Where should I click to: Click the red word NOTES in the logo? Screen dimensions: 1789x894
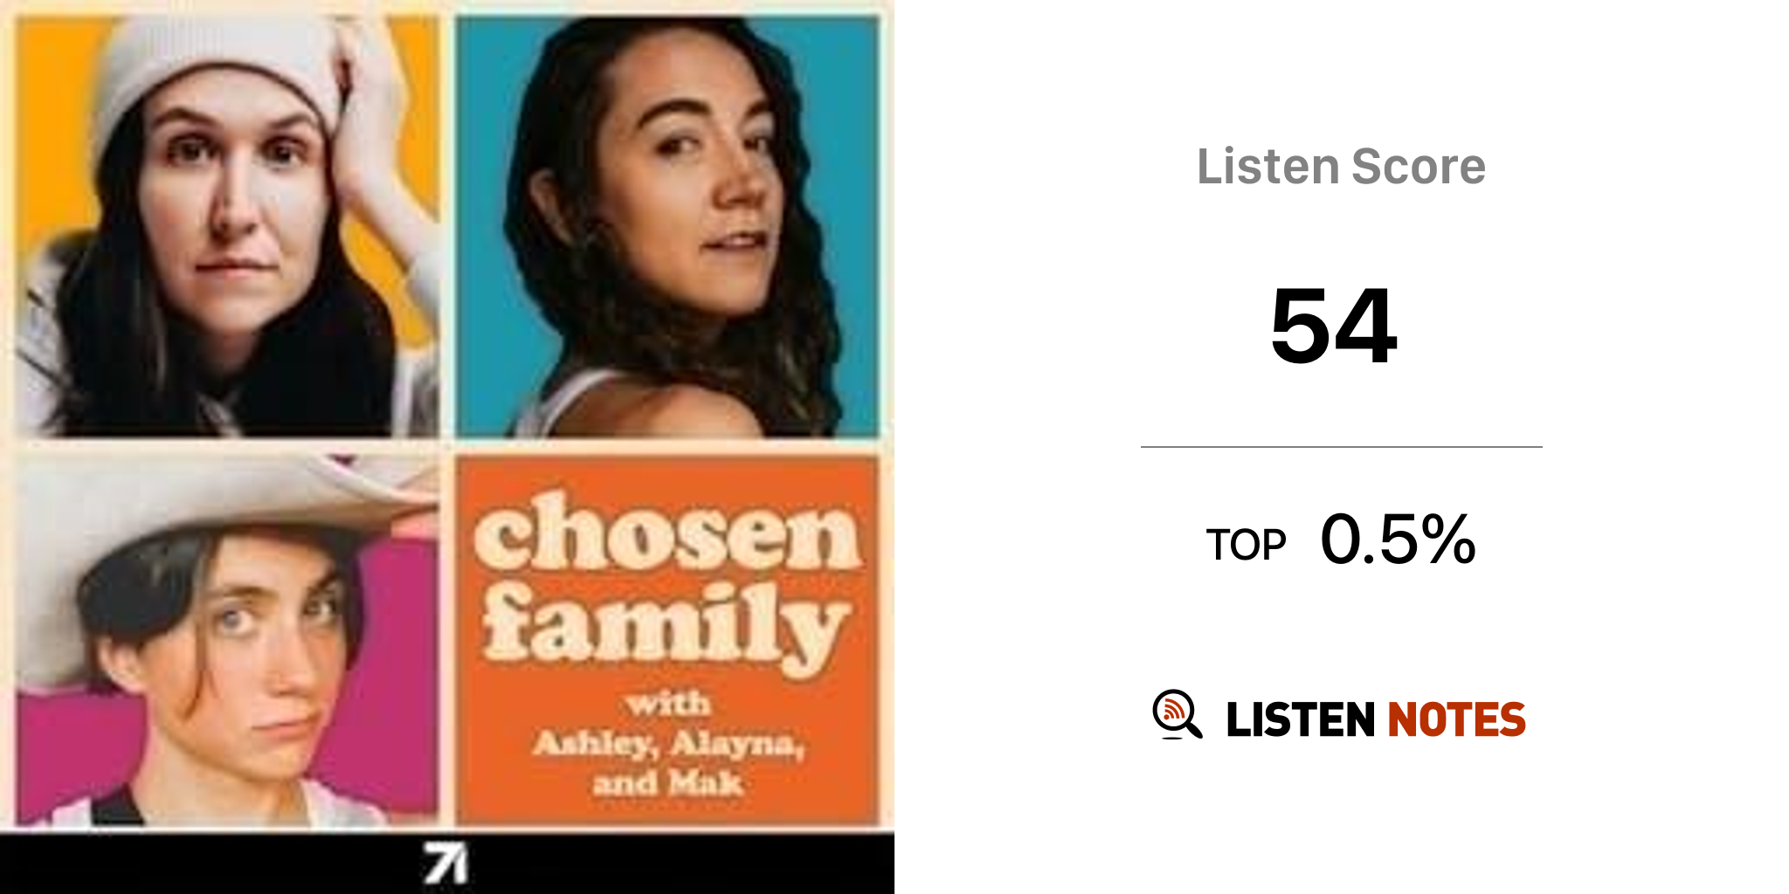(x=1456, y=720)
